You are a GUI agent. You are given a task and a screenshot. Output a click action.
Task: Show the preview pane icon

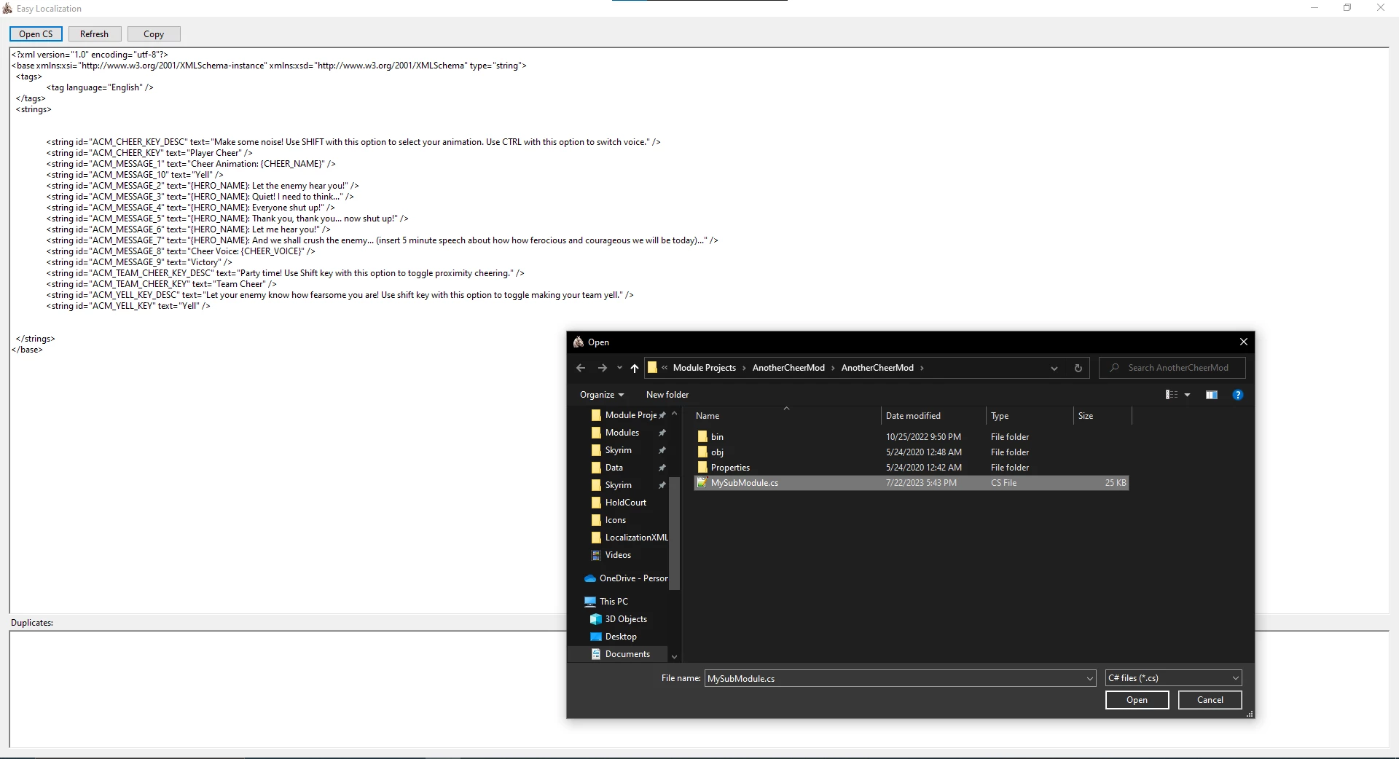tap(1212, 395)
